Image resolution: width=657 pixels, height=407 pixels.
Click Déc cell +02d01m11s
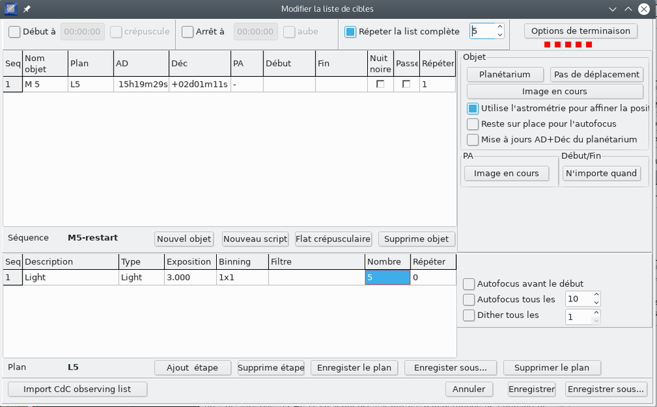point(200,84)
